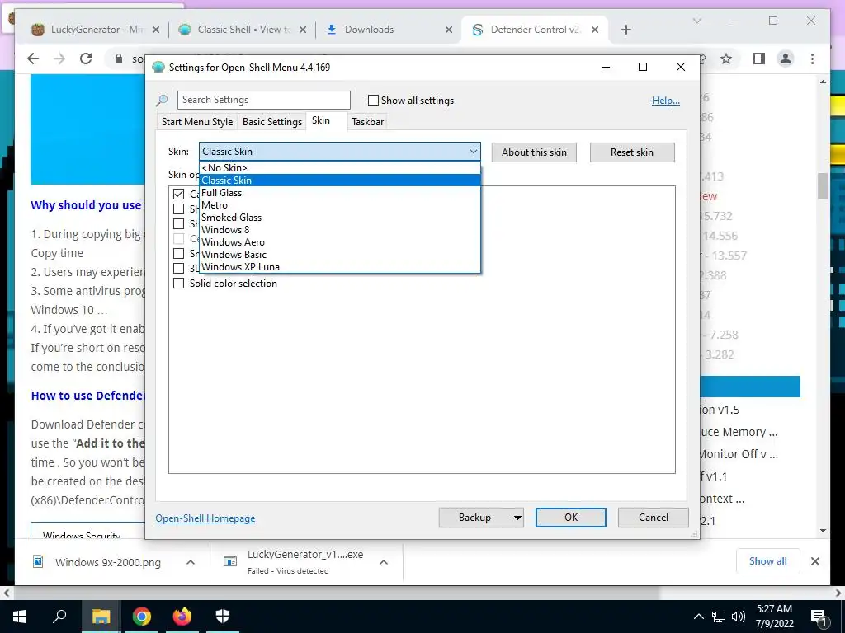Image resolution: width=845 pixels, height=633 pixels.
Task: Open the taskbar clock showing 5:27 AM
Action: click(x=774, y=617)
